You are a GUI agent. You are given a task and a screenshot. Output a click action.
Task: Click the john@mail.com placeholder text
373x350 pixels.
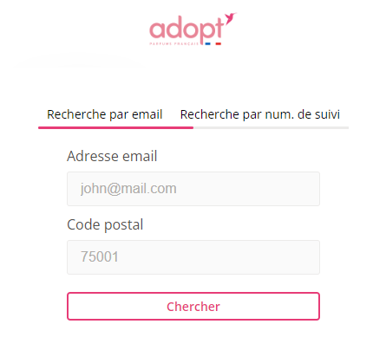pyautogui.click(x=128, y=189)
